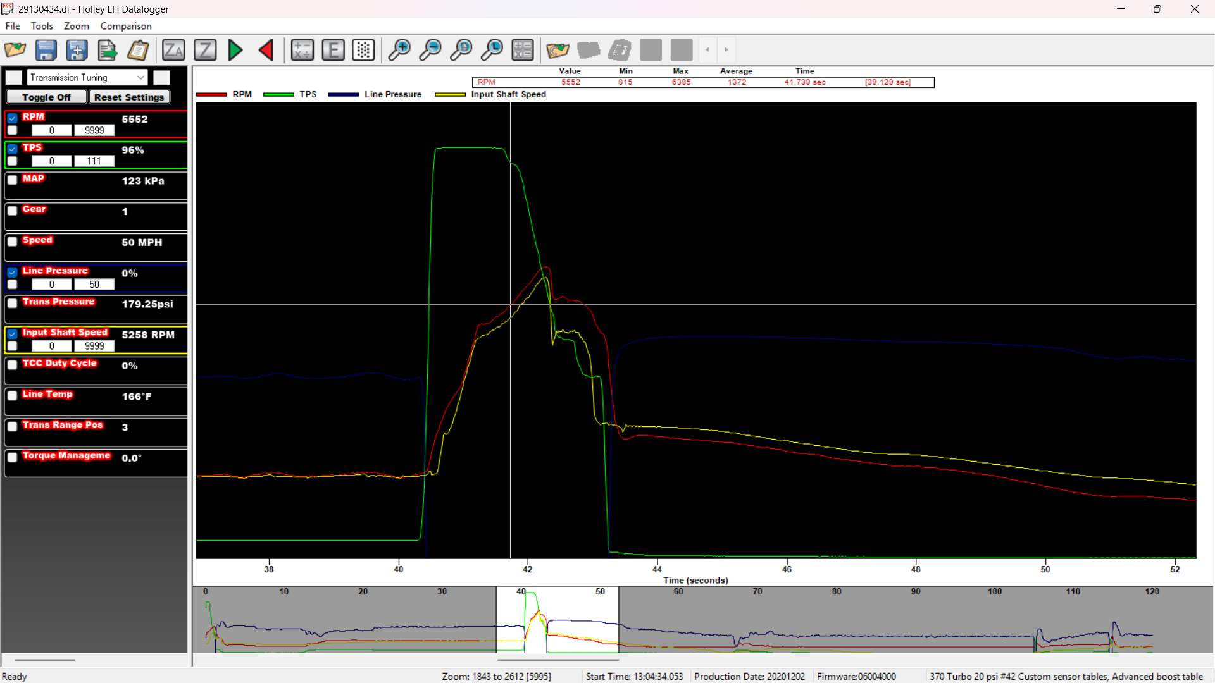Click the yellow Input Shaft Speed legend swatch
Viewport: 1215px width, 683px height.
[x=451, y=95]
